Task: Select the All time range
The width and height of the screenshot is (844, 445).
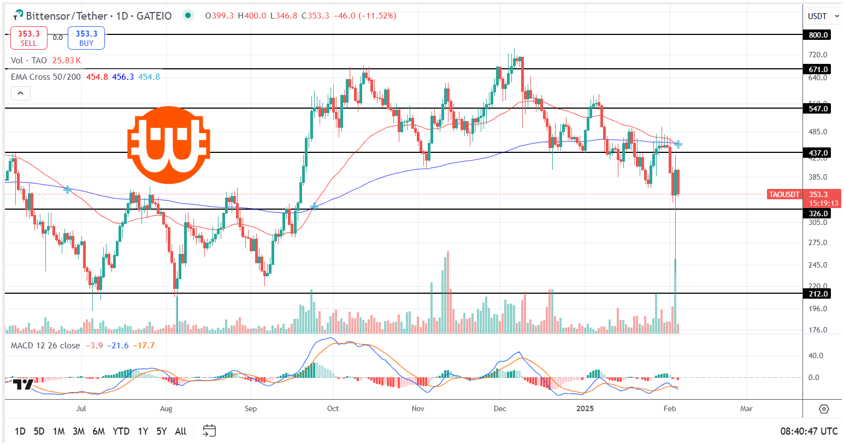Action: [x=181, y=431]
